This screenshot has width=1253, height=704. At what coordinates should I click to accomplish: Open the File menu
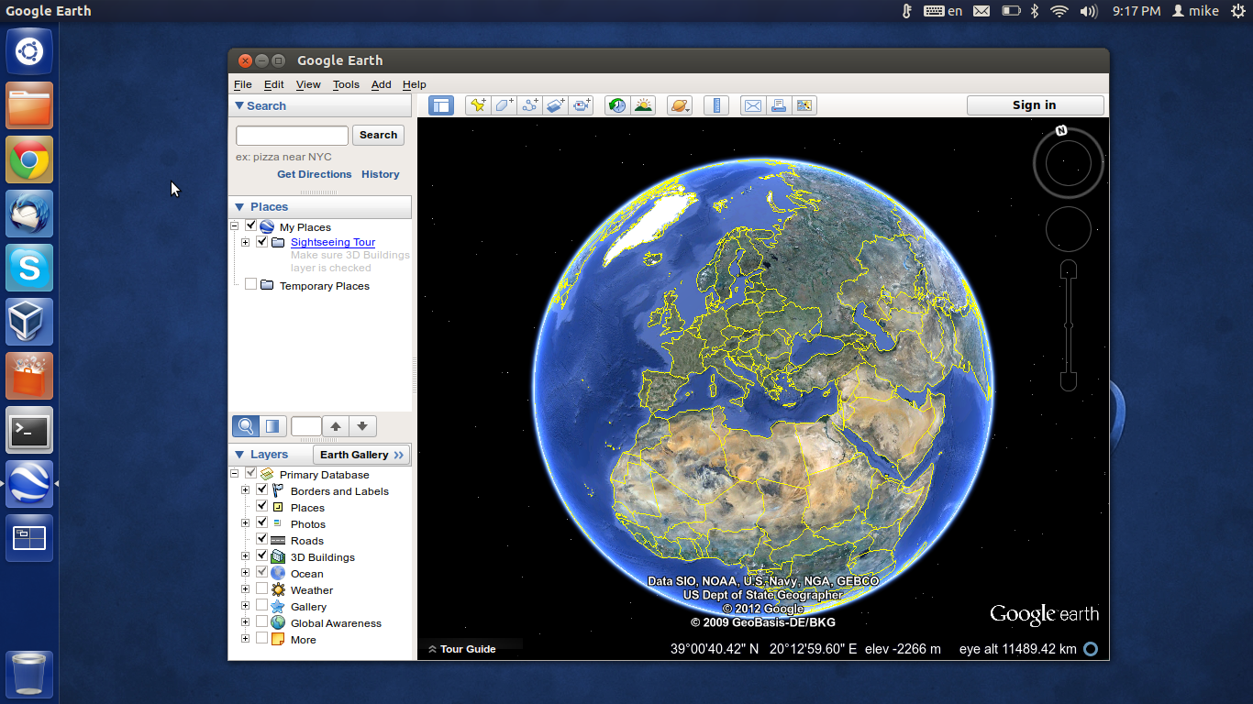point(243,84)
